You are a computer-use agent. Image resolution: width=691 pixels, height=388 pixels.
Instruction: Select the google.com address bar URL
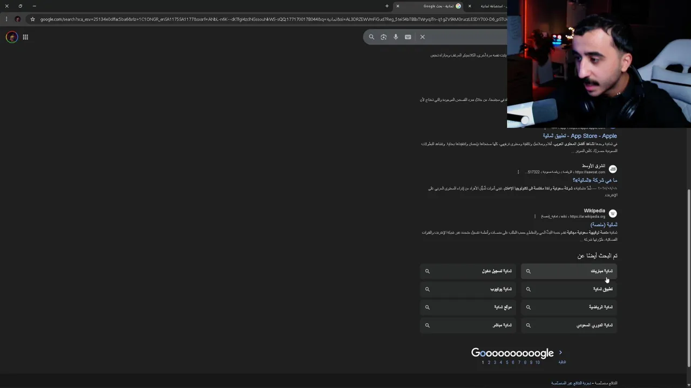pos(273,19)
